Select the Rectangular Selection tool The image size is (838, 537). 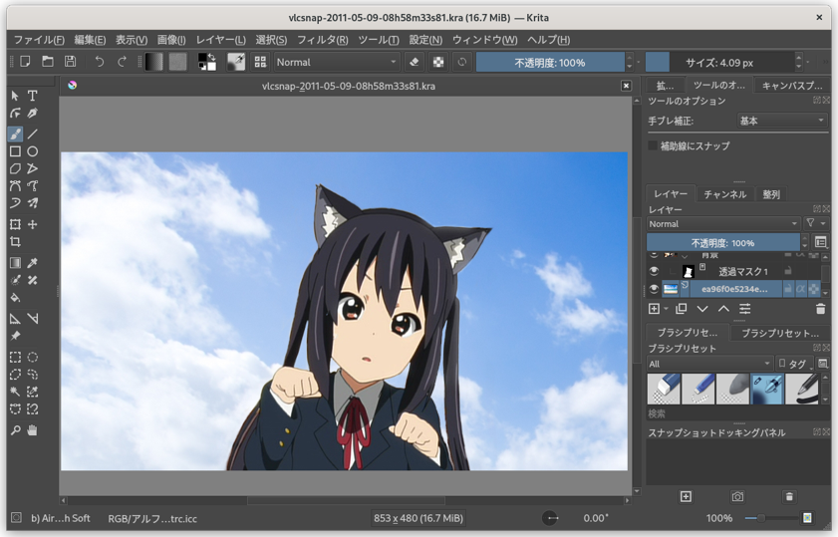click(15, 358)
